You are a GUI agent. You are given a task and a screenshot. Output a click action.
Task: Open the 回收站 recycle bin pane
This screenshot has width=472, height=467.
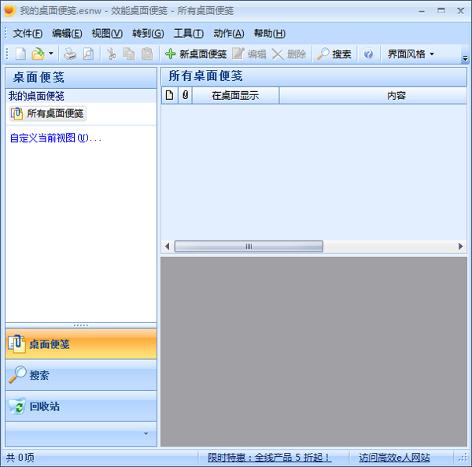[x=81, y=406]
